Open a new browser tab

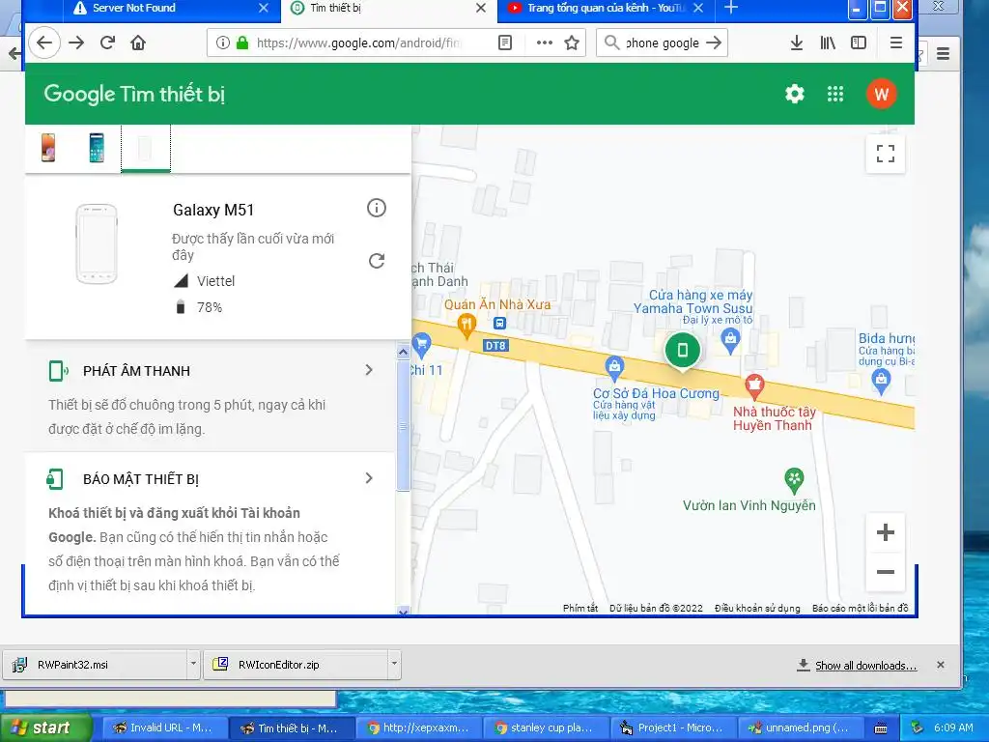[731, 8]
